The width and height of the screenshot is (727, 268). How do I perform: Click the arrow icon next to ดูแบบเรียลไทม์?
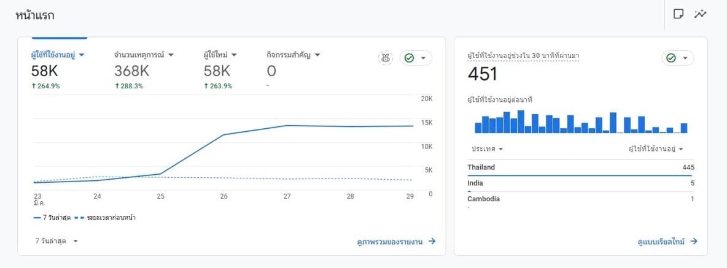(x=694, y=242)
